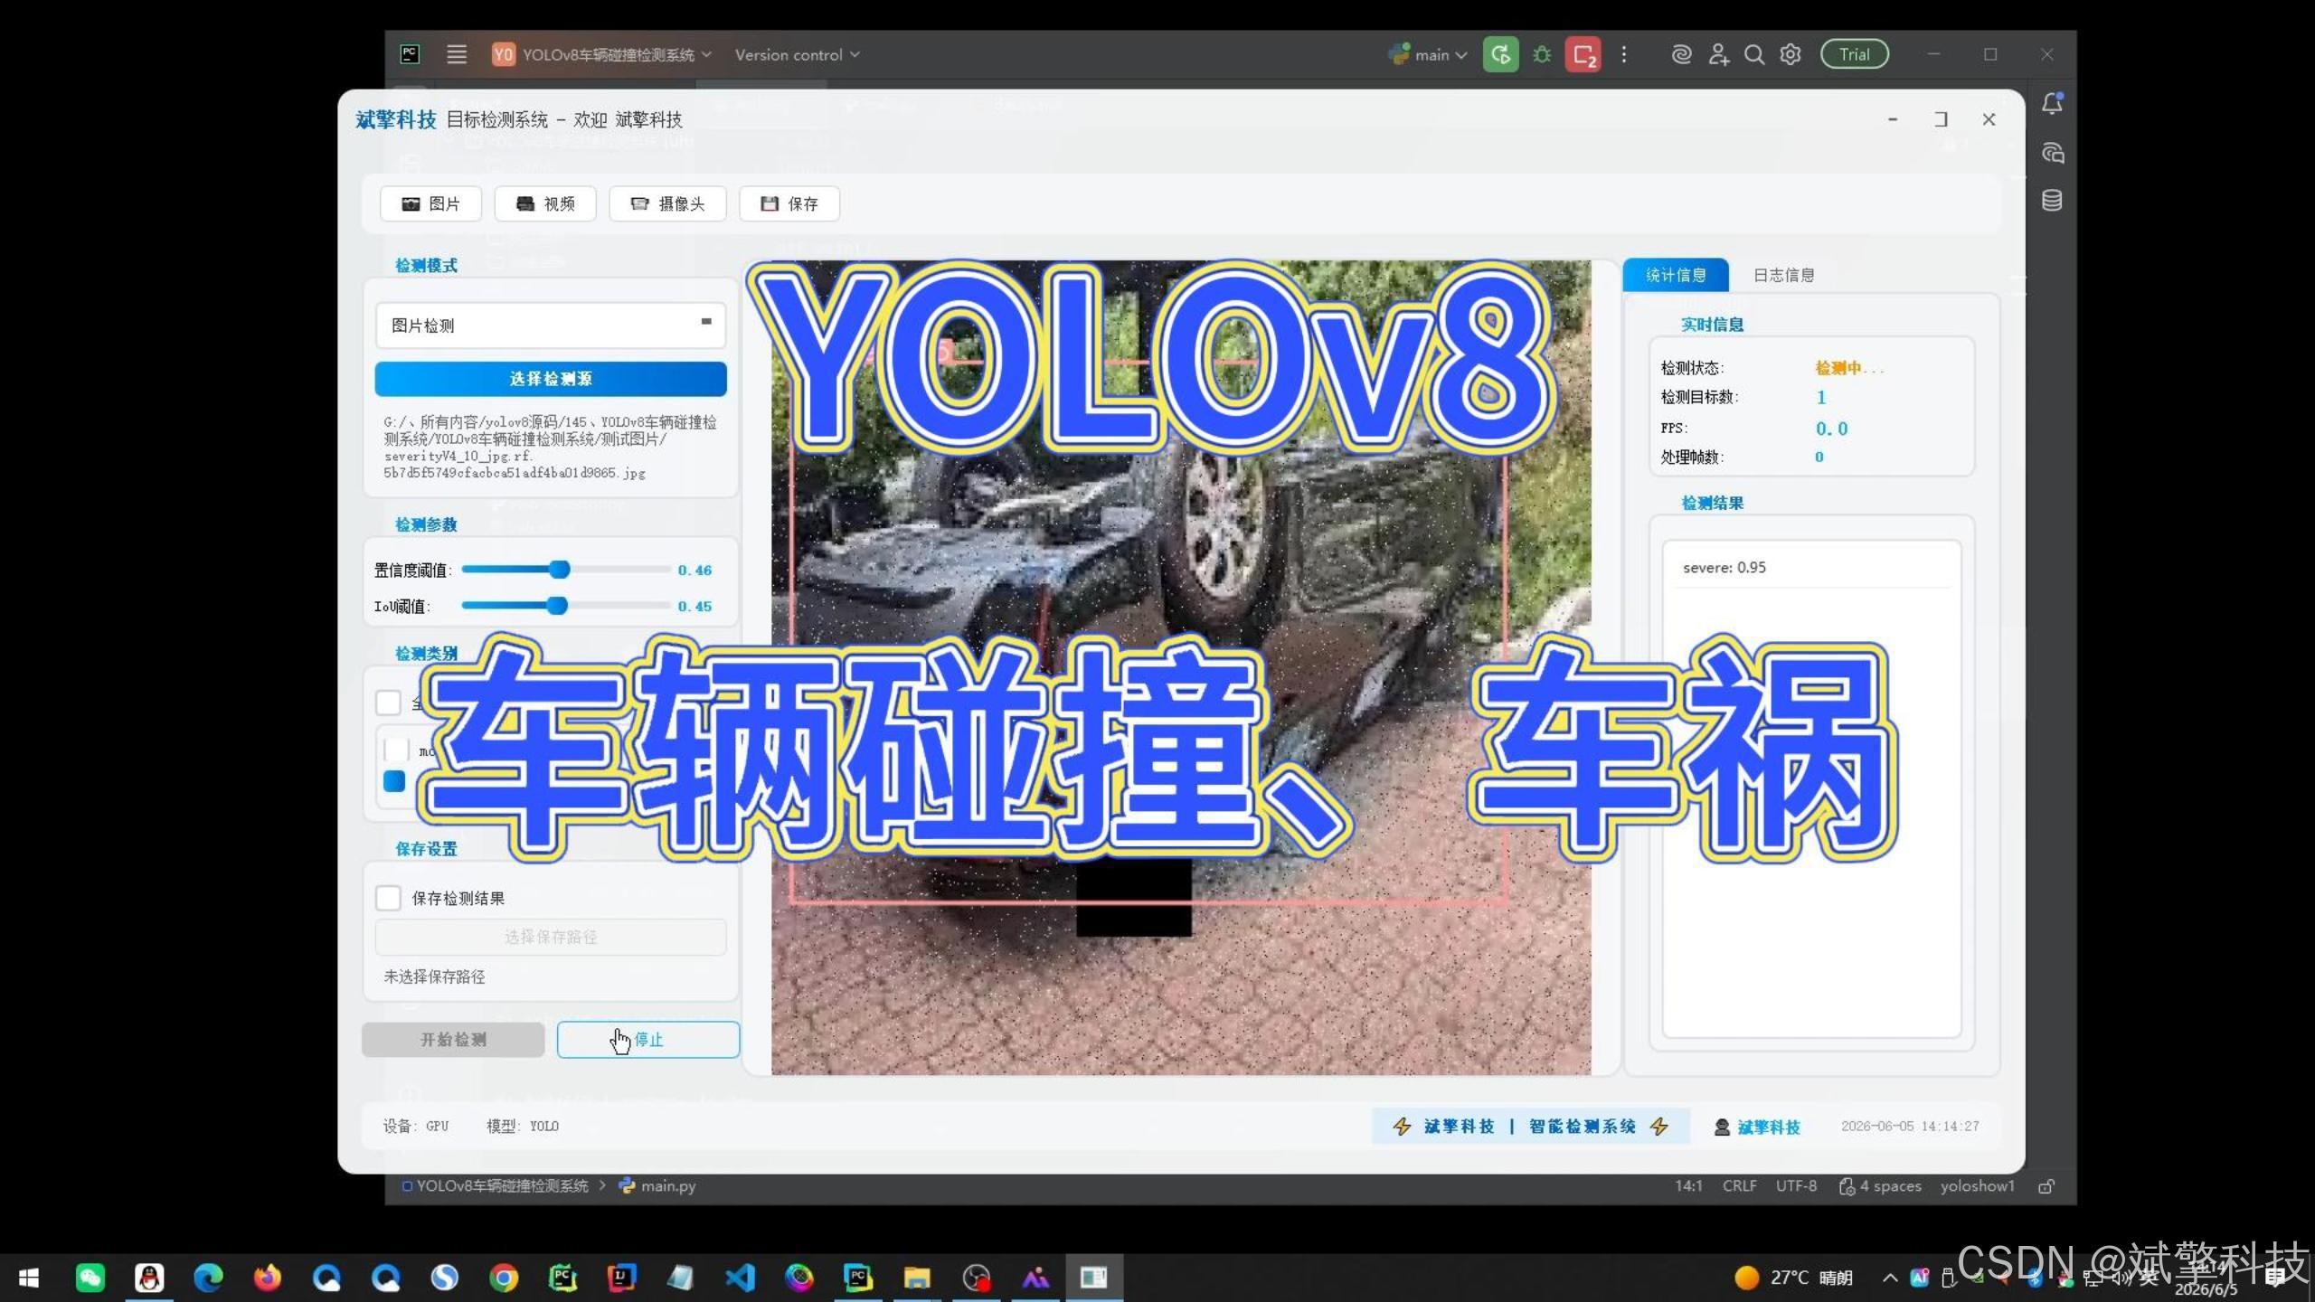Image resolution: width=2315 pixels, height=1302 pixels.
Task: Open the PyCharm main hamburger menu
Action: 457,54
